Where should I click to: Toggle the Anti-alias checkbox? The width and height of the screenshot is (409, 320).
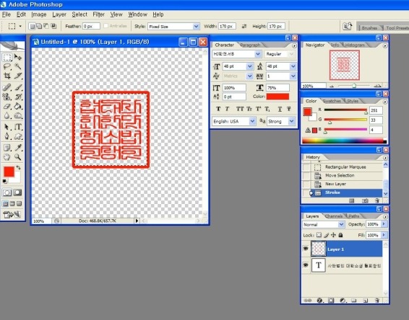pos(106,26)
